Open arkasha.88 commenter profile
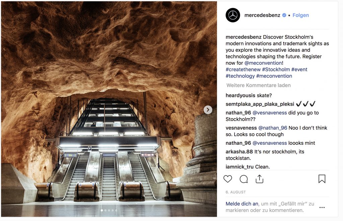Image resolution: width=343 pixels, height=221 pixels. coord(239,151)
